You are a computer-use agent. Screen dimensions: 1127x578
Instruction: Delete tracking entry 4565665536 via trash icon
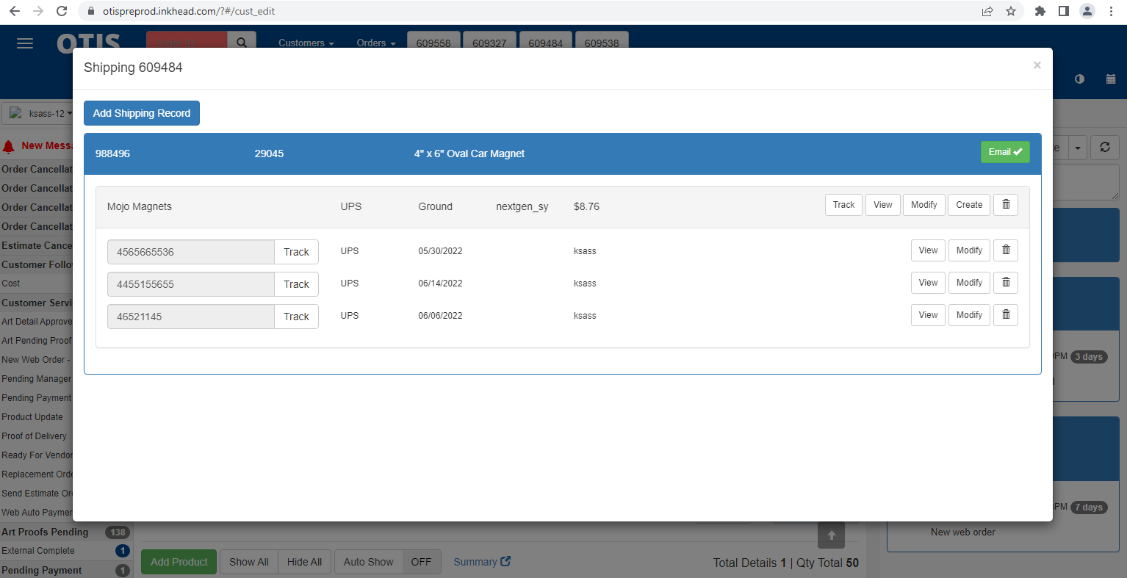pos(1006,250)
